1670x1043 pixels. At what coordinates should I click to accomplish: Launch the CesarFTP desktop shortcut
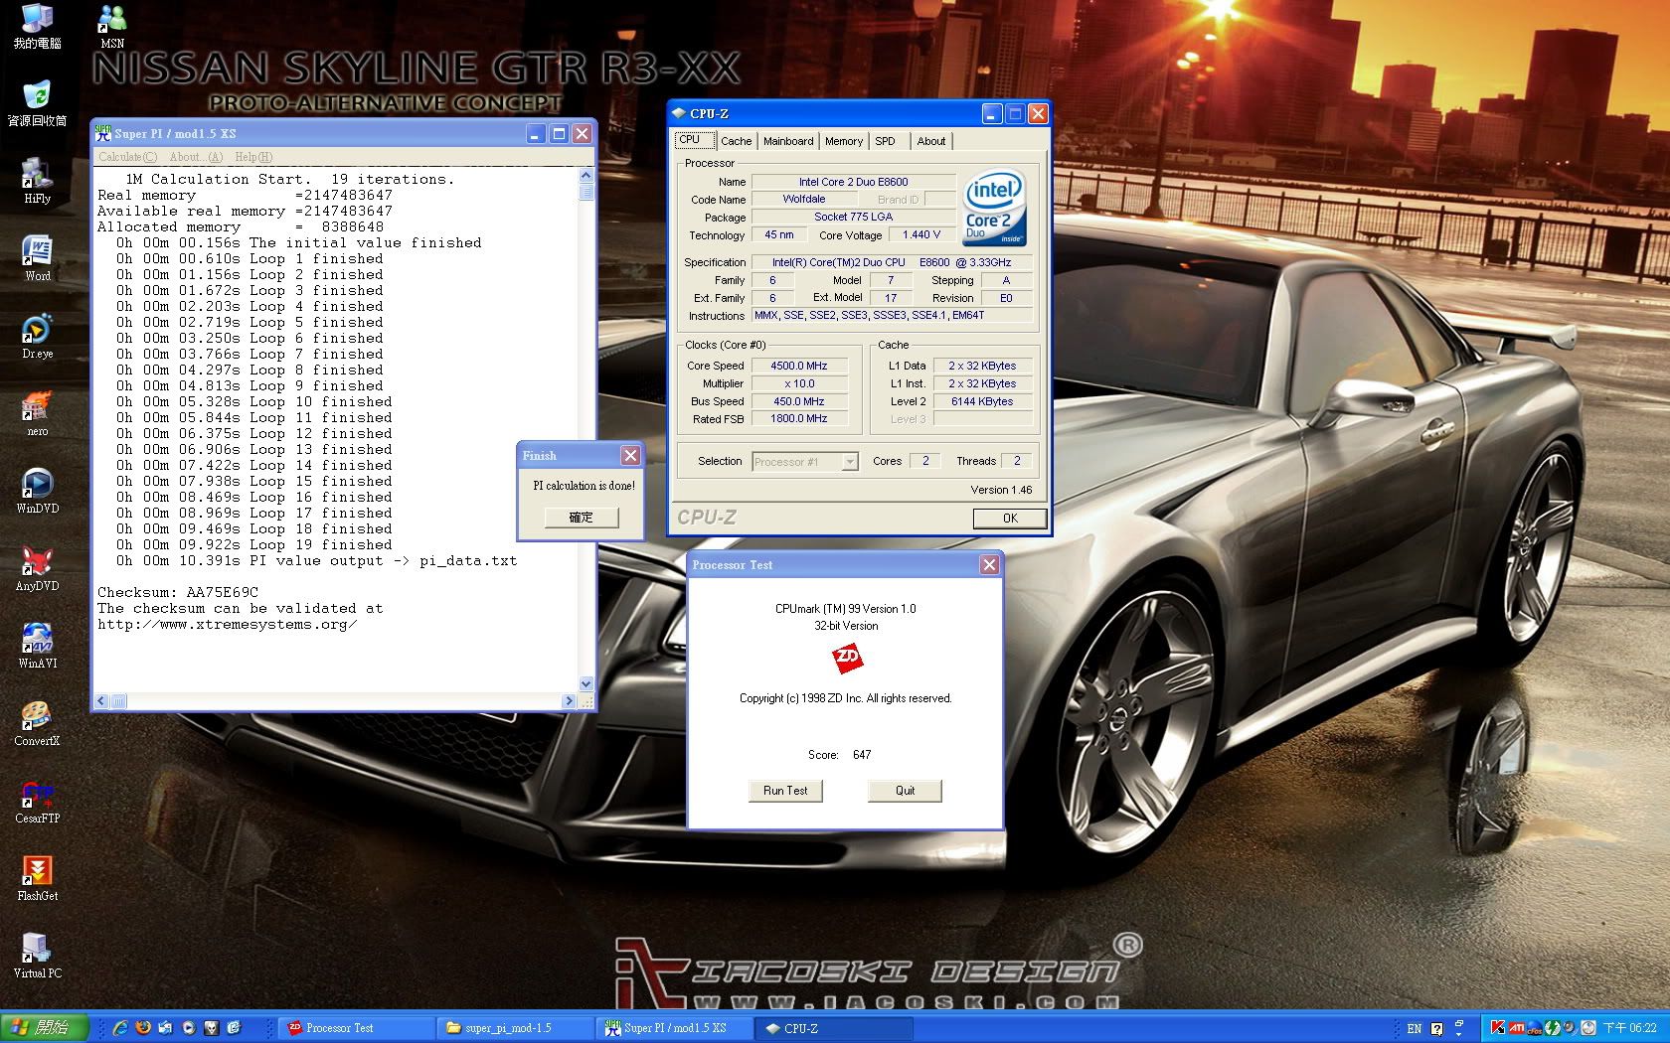(x=37, y=801)
